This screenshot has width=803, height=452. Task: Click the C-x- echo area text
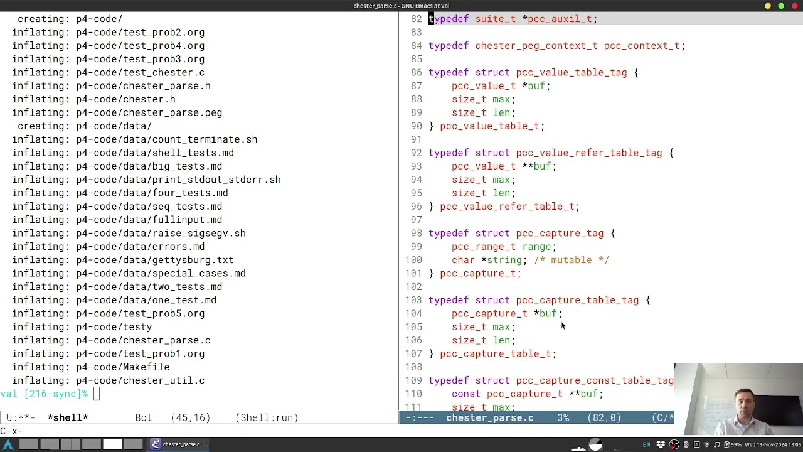(11, 431)
